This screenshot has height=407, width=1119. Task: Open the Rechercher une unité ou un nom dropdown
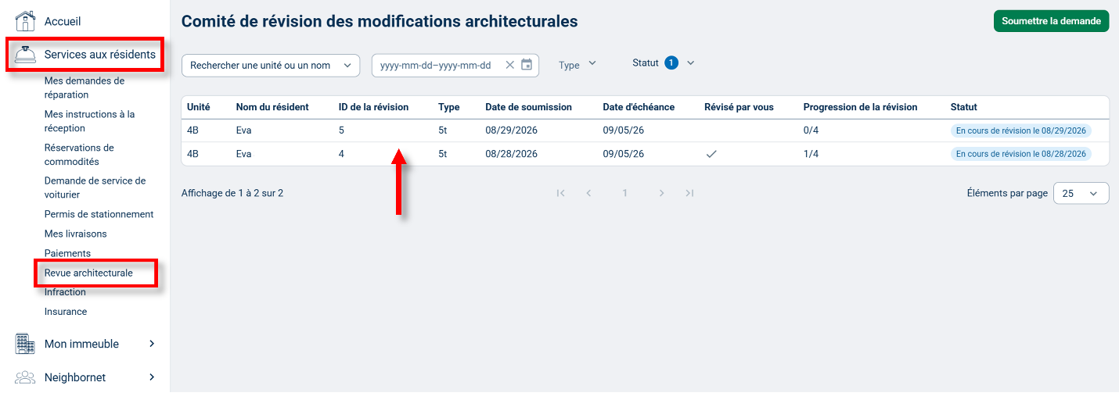pos(271,66)
